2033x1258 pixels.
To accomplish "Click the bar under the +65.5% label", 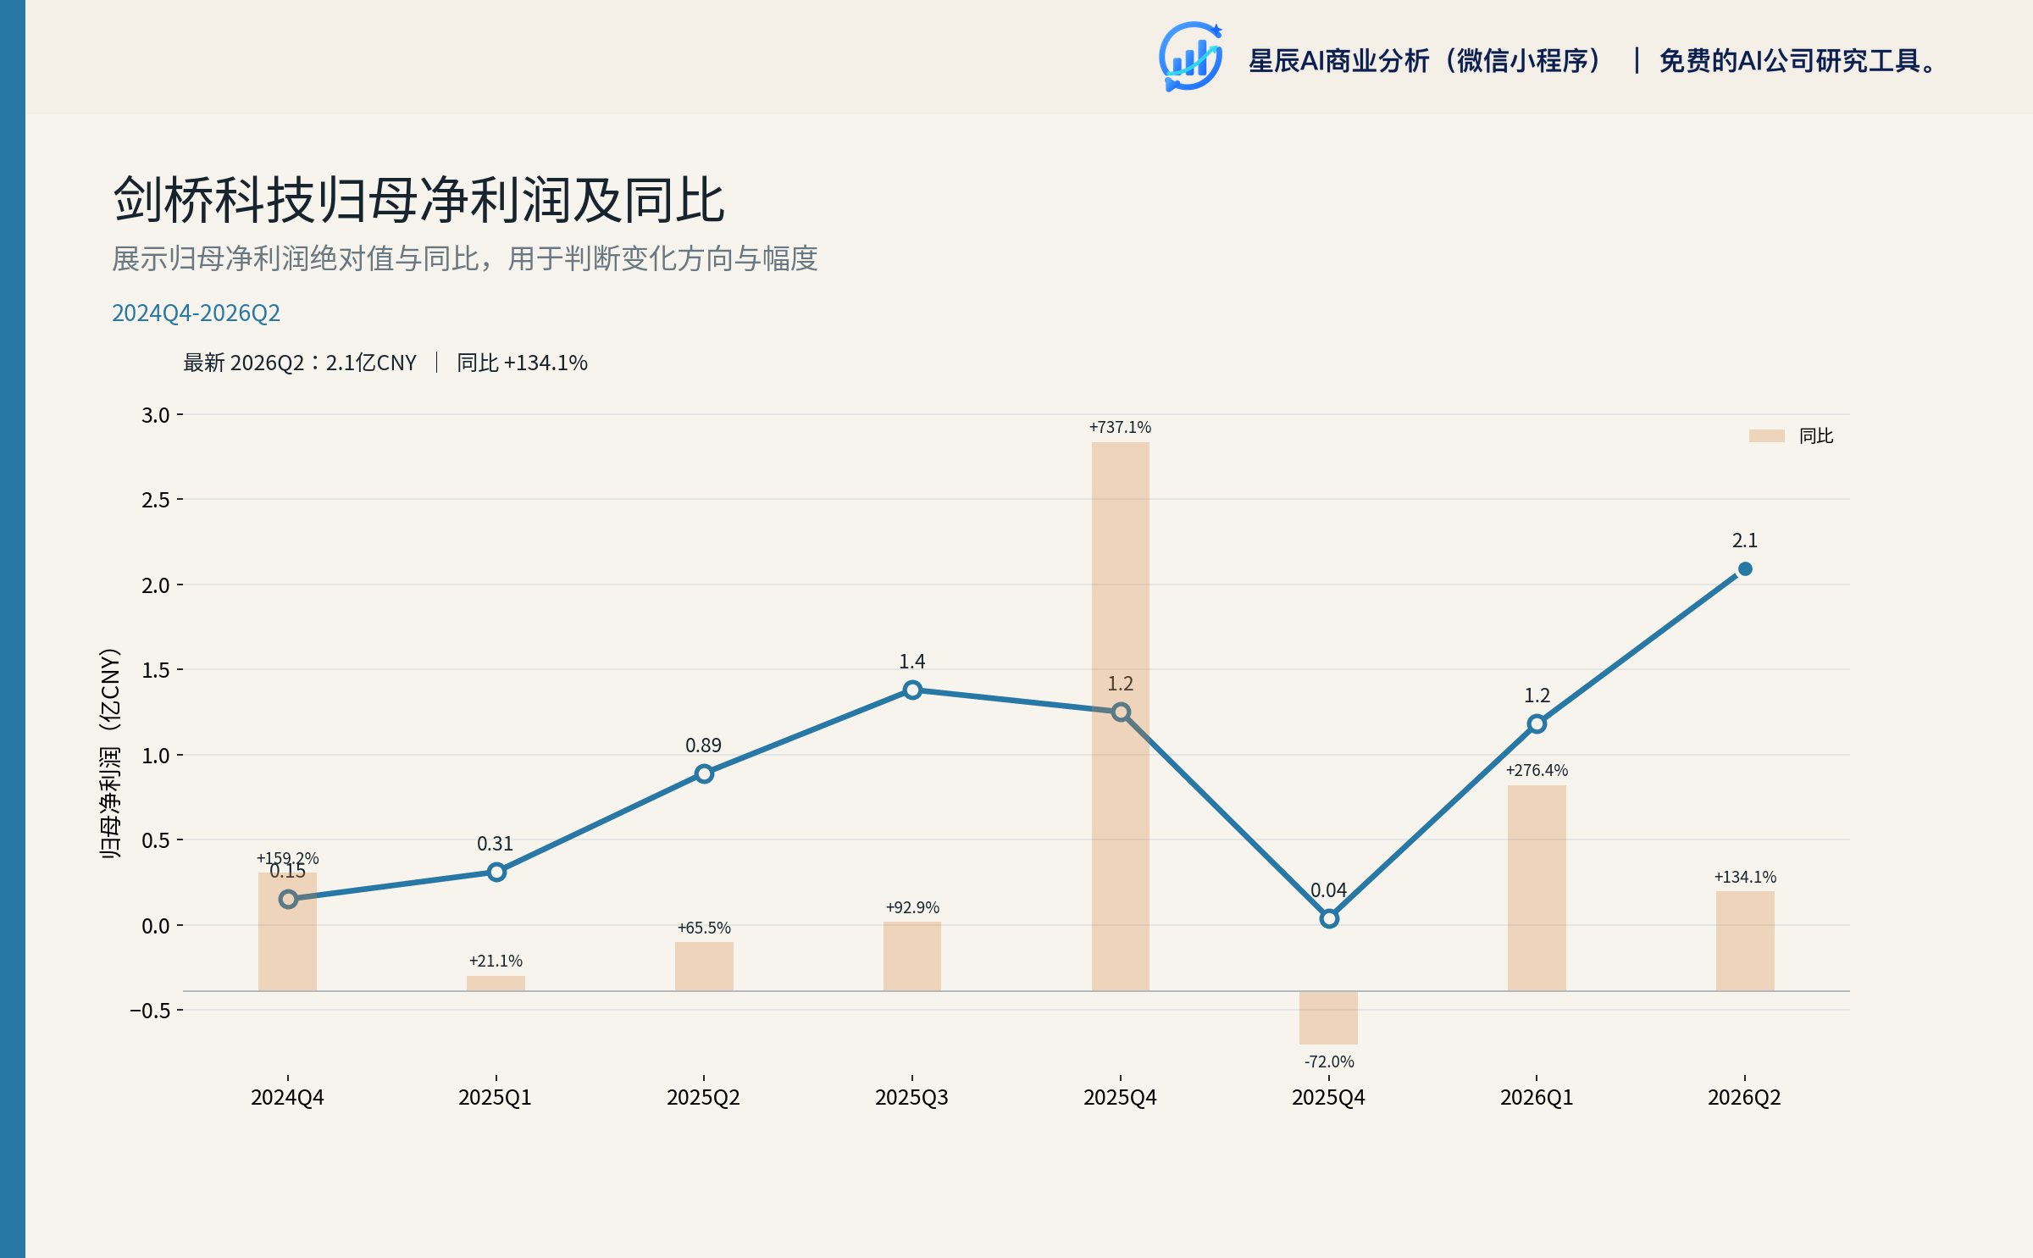I will (704, 967).
